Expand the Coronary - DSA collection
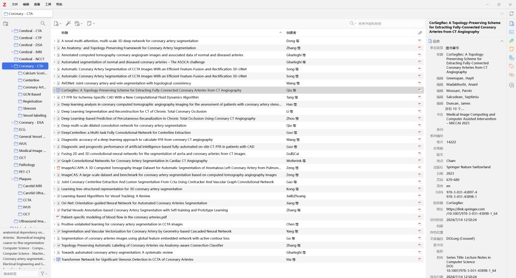The width and height of the screenshot is (516, 278). (x=12, y=123)
